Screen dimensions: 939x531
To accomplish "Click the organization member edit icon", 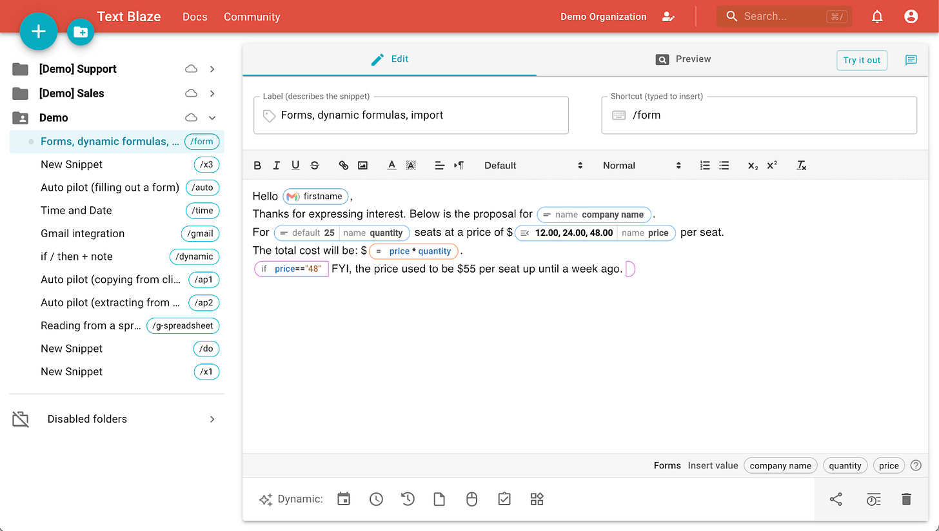I will tap(668, 17).
